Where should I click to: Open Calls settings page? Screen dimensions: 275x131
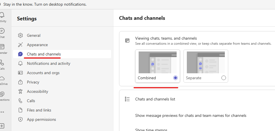(62, 101)
